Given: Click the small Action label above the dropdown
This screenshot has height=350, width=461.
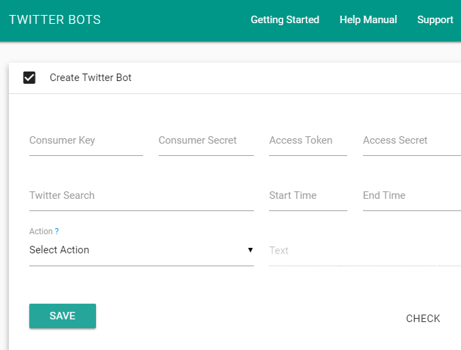Looking at the screenshot, I should (x=41, y=232).
